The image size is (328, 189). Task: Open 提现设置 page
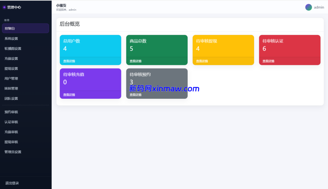[25, 68]
